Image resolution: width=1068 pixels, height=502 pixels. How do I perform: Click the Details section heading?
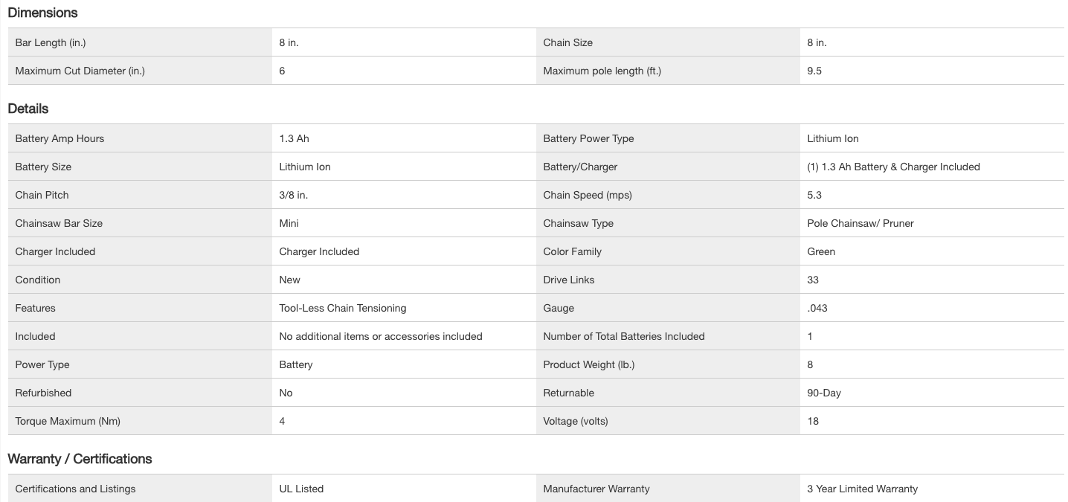[x=28, y=109]
